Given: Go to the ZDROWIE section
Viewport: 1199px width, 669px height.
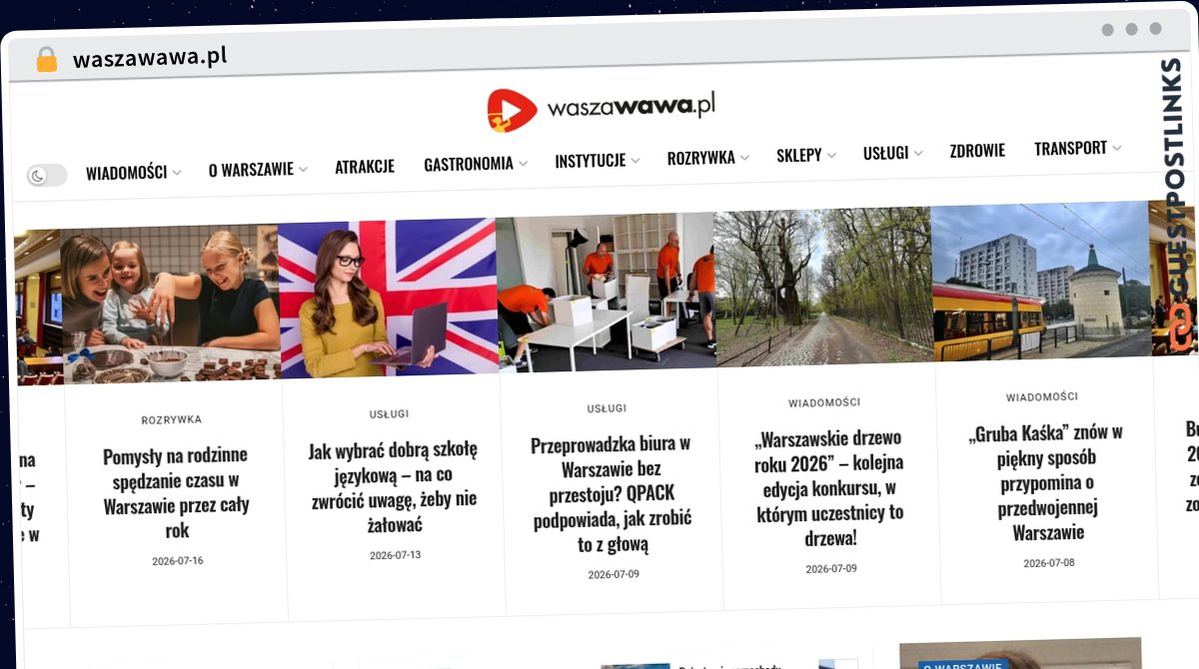Looking at the screenshot, I should click(977, 151).
